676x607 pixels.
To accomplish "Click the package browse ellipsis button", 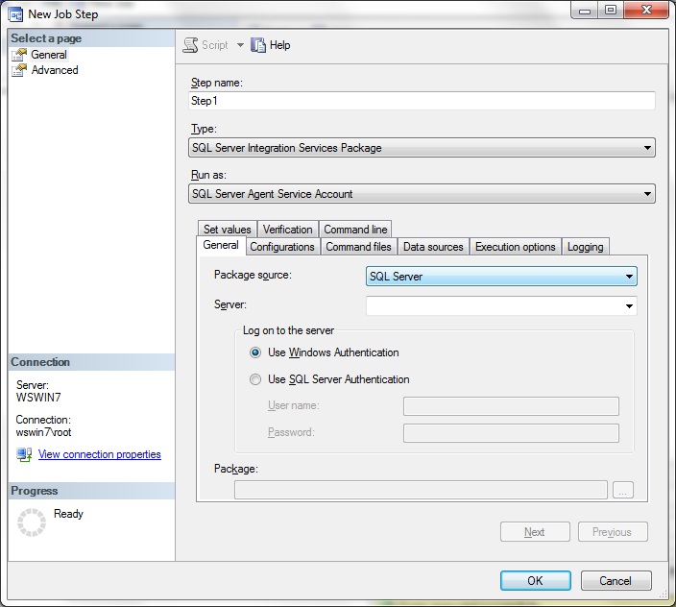I will (x=623, y=490).
